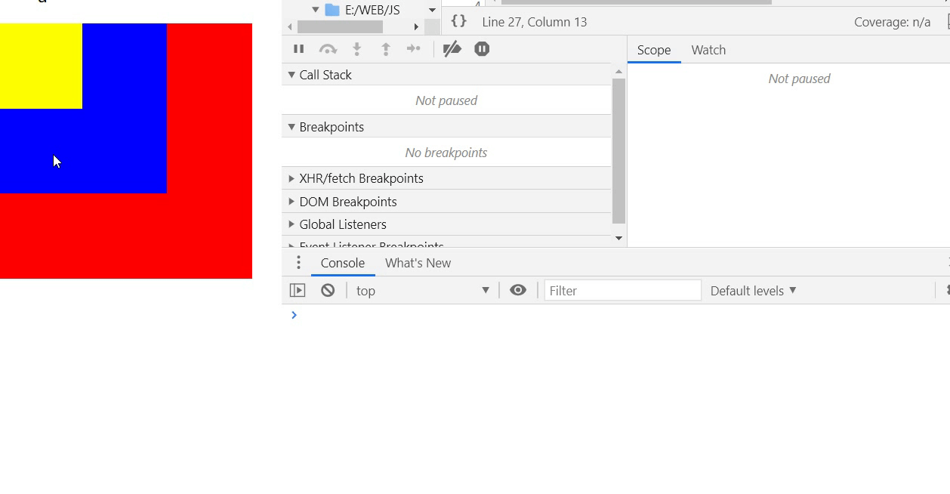Select the Scope tab
Screen dimensions: 950x494
pyautogui.click(x=654, y=50)
